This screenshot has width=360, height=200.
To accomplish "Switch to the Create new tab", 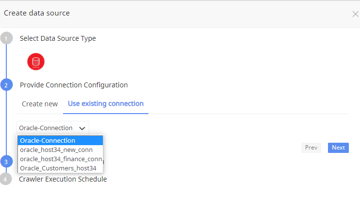I will (x=40, y=104).
